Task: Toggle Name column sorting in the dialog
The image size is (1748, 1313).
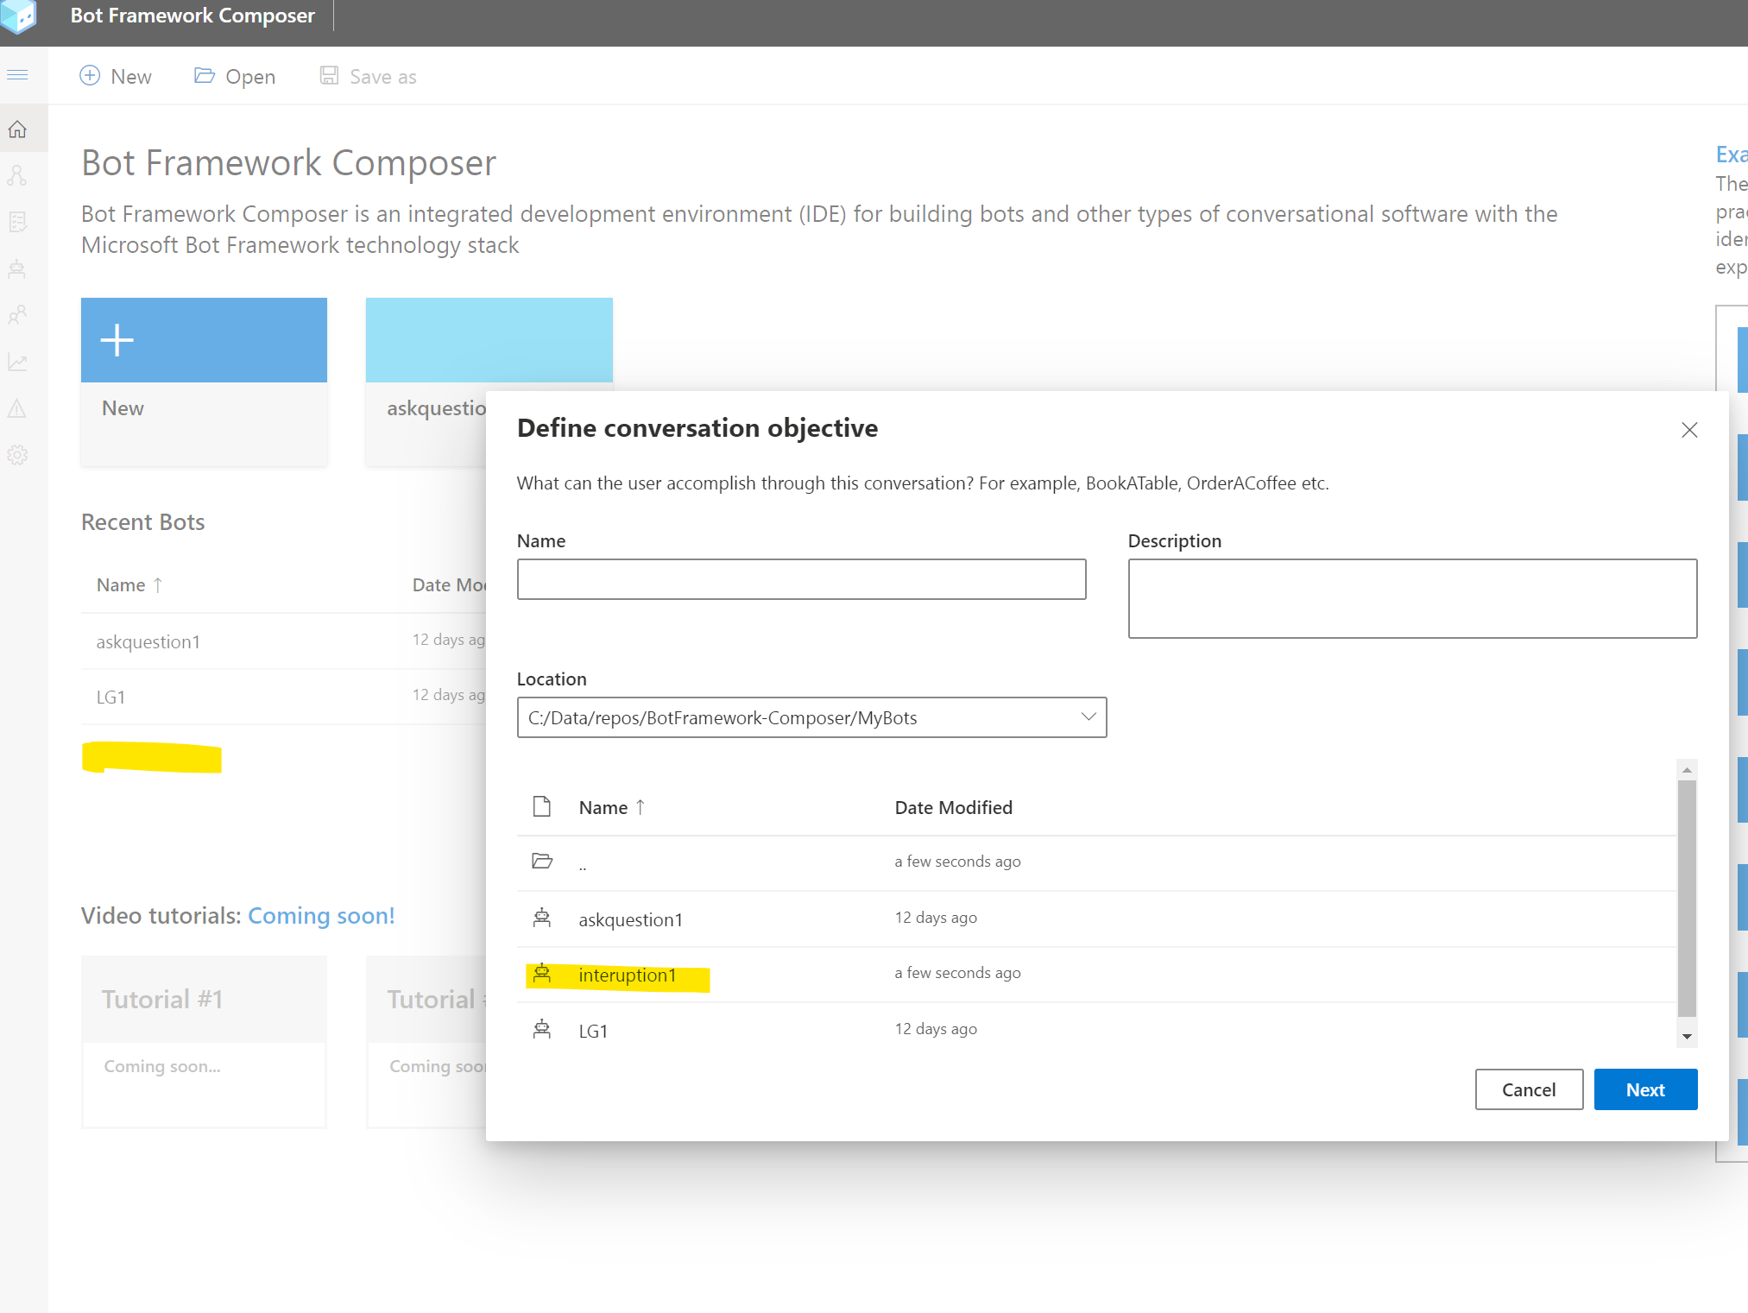Action: 611,807
